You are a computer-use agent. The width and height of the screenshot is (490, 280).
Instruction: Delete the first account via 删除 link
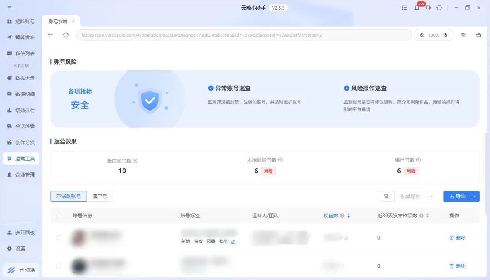coord(457,237)
